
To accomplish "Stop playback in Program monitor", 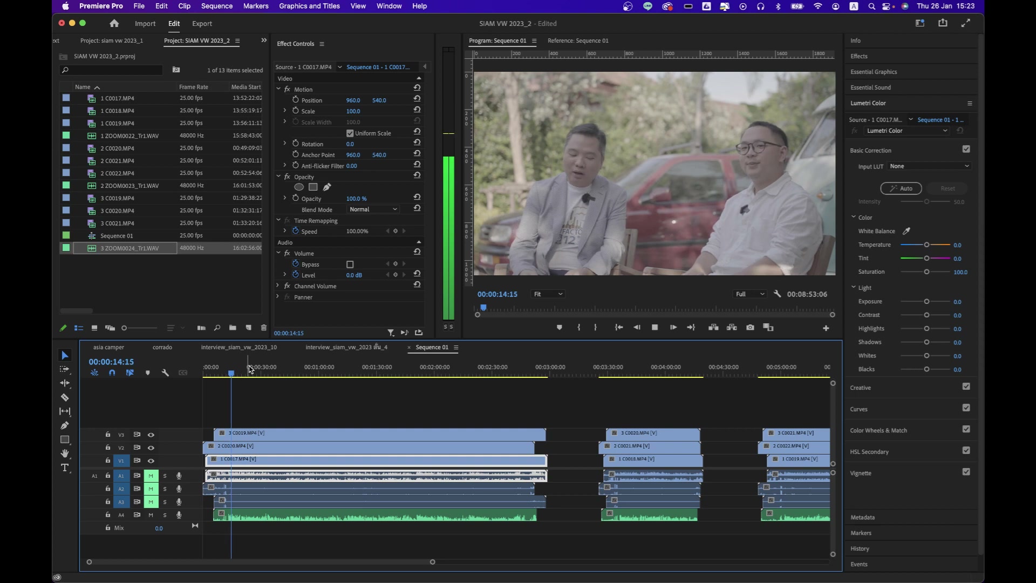I will (655, 327).
